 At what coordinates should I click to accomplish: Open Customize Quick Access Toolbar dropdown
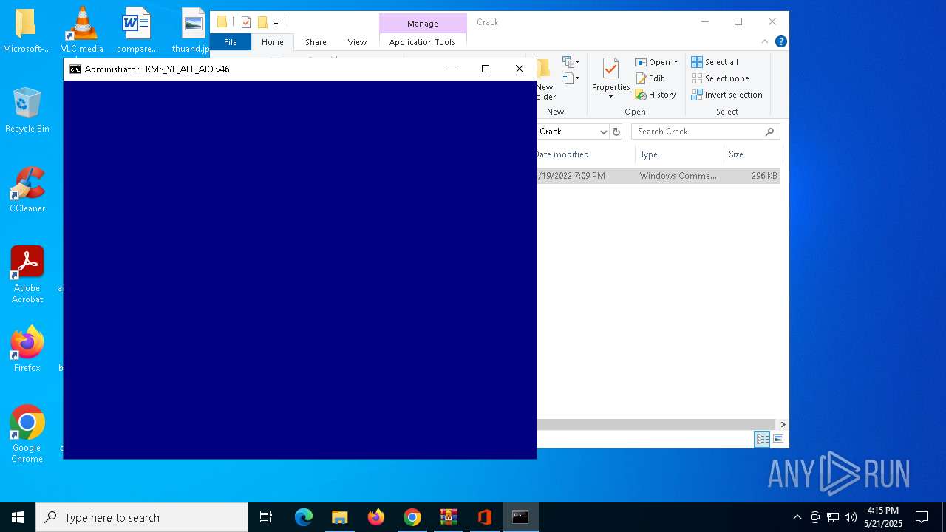pyautogui.click(x=276, y=22)
